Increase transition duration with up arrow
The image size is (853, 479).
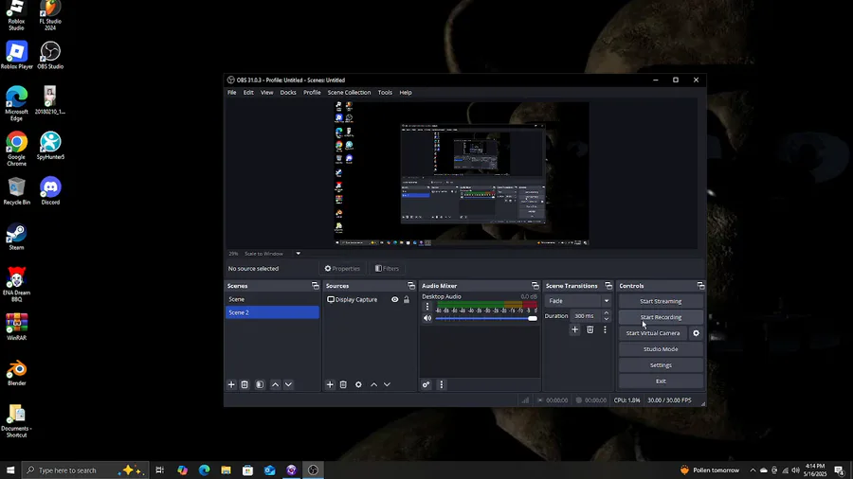click(606, 312)
